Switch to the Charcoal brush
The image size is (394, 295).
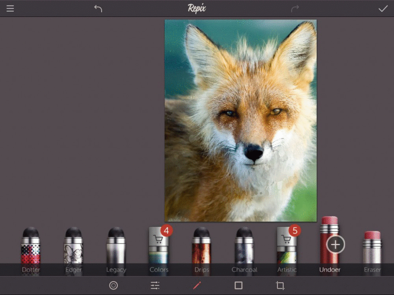(x=244, y=248)
